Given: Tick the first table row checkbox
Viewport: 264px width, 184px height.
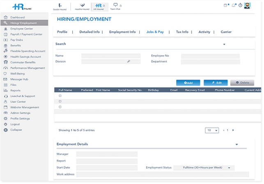Looking at the screenshot, I should pyautogui.click(x=60, y=96).
